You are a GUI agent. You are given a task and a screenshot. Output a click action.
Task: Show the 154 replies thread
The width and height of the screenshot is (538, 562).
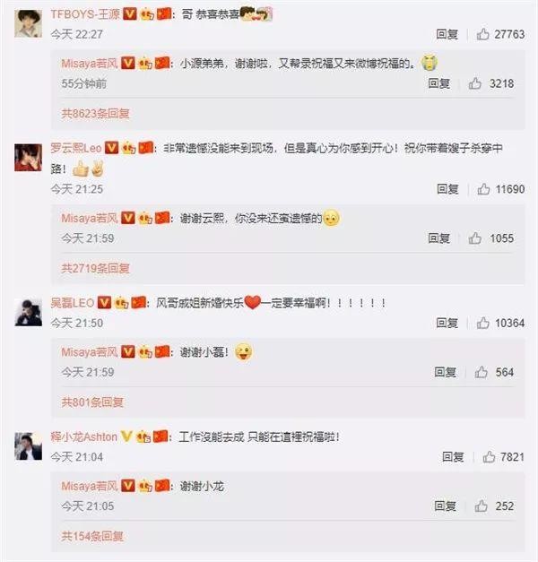[x=92, y=536]
